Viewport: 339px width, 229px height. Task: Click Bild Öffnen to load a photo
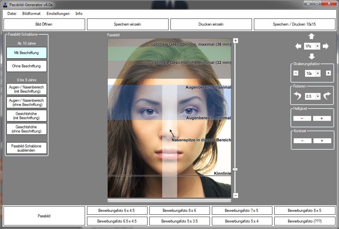click(x=44, y=24)
